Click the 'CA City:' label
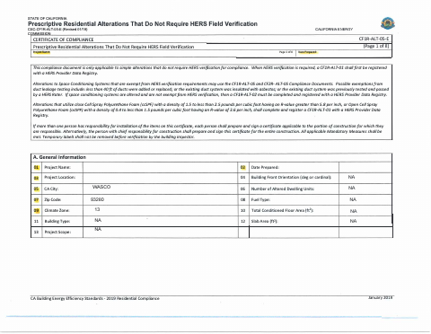The image size is (431, 334). coord(51,189)
